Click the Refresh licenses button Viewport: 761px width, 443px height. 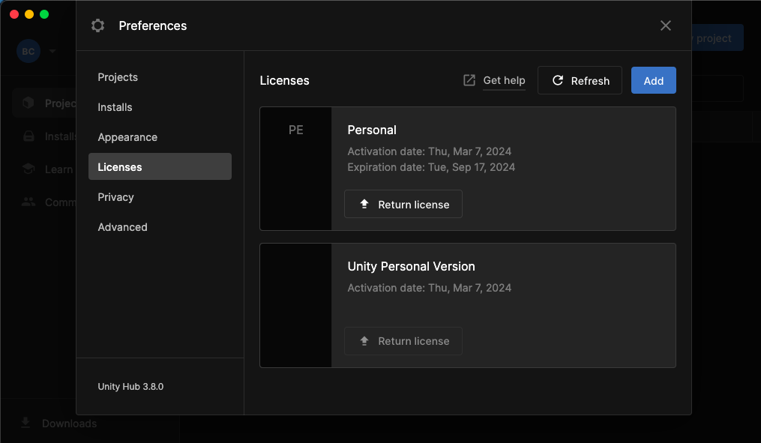click(580, 80)
